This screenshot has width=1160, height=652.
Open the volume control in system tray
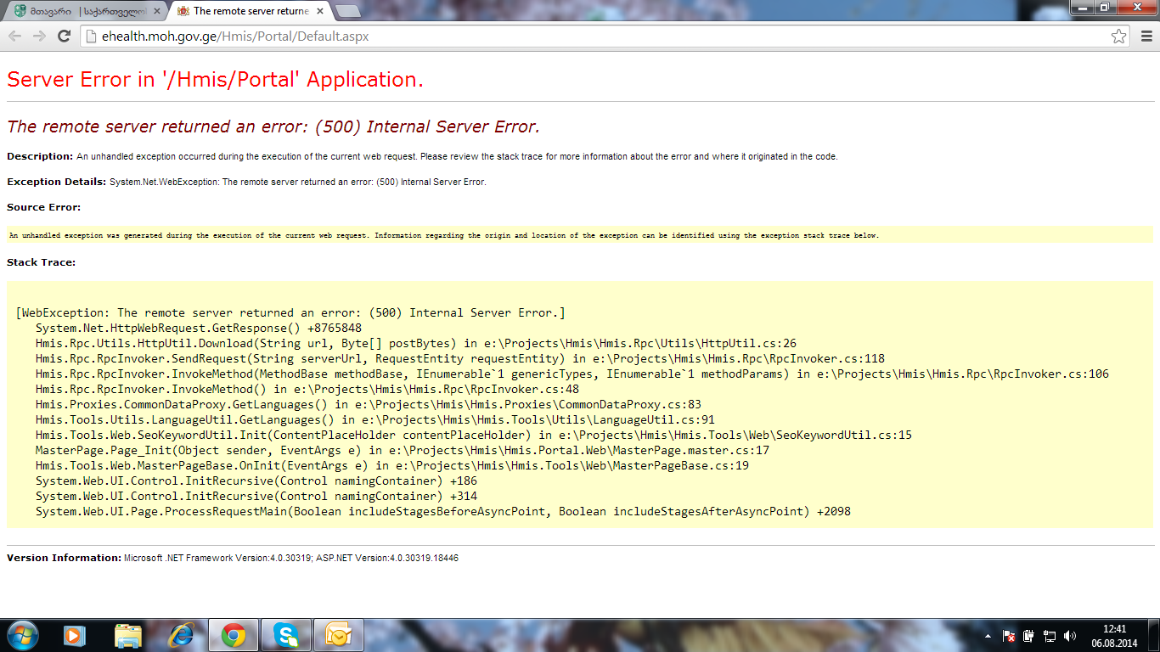(1069, 636)
